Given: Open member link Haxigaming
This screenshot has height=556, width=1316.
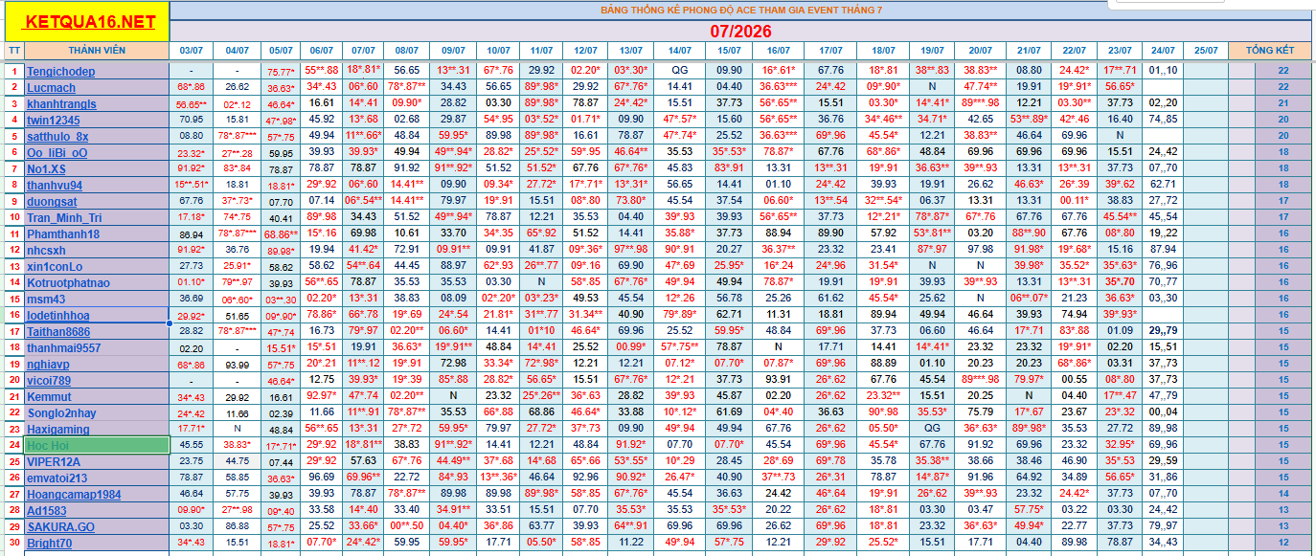Looking at the screenshot, I should 58,429.
